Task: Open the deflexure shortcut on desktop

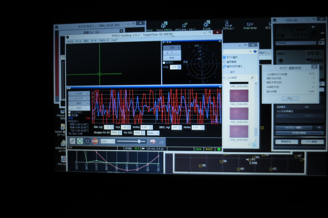Action: click(61, 146)
